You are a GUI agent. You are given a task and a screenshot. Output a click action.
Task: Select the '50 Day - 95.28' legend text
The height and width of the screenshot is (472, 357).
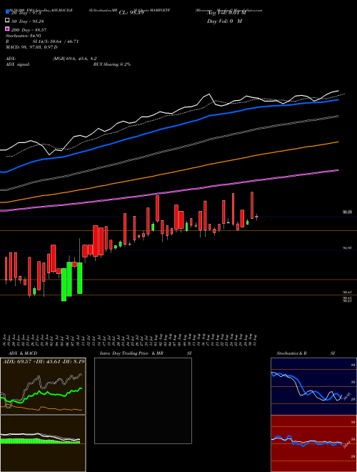tap(28, 21)
